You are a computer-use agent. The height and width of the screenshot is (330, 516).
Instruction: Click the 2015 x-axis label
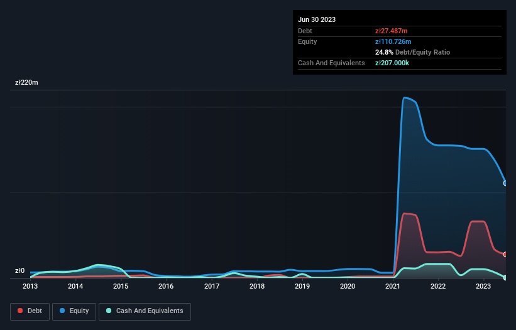[x=121, y=286]
